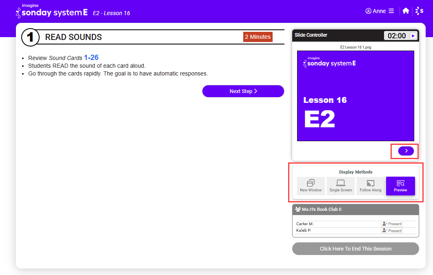This screenshot has width=433, height=275.
Task: Open the hamburger menu beside Anne
Action: 391,11
